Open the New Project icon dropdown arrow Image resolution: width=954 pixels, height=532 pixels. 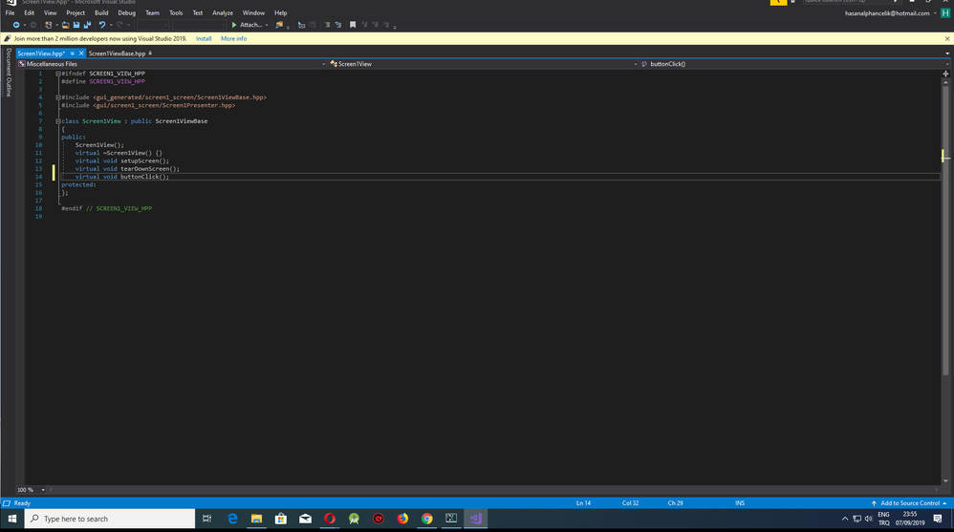click(56, 25)
